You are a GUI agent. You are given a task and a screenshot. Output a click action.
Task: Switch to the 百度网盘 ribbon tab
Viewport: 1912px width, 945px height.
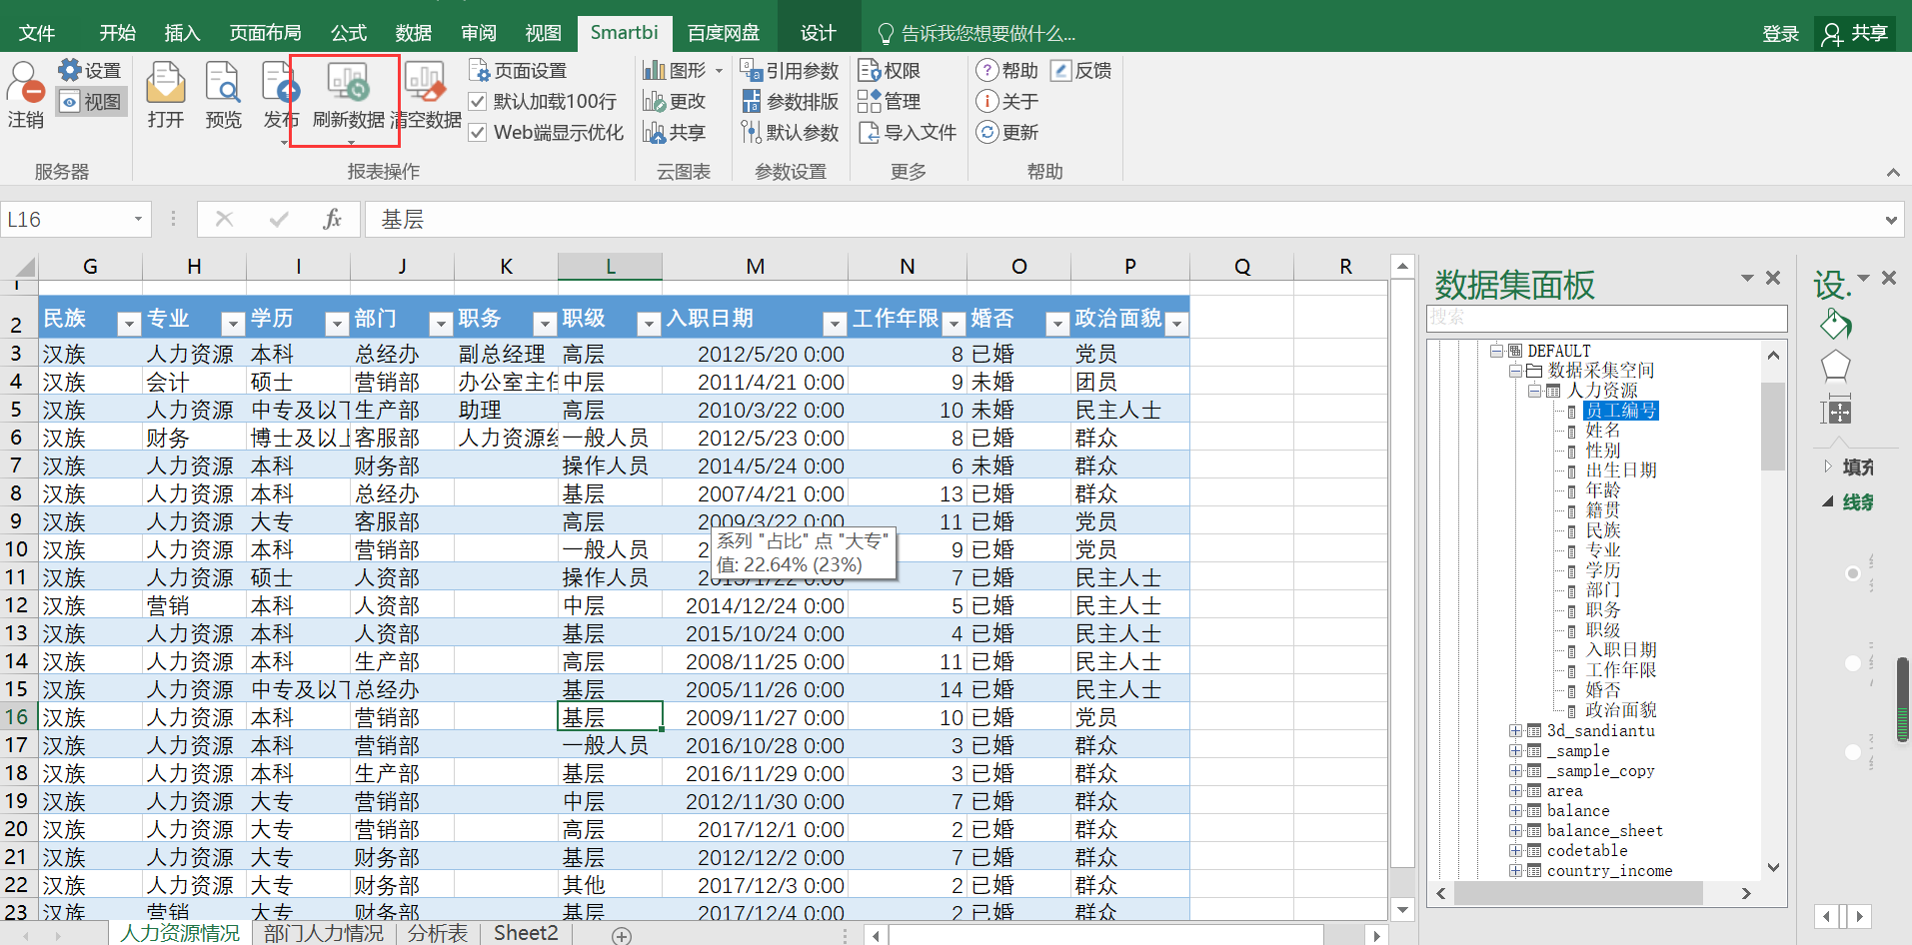click(724, 33)
